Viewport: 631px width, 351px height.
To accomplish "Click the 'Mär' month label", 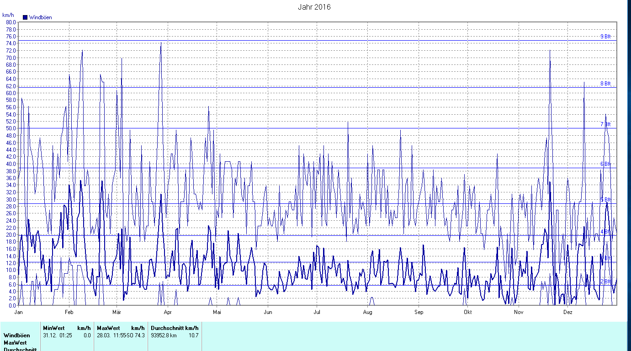I will 117,312.
